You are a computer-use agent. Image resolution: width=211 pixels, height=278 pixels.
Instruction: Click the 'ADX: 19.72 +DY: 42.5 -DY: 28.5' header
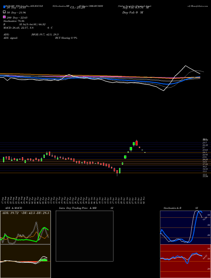pyautogui.click(x=25, y=213)
